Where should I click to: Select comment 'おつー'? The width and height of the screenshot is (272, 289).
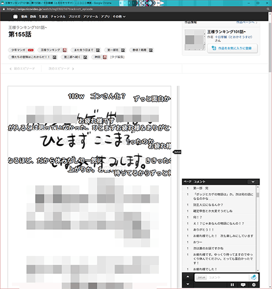click(x=219, y=242)
